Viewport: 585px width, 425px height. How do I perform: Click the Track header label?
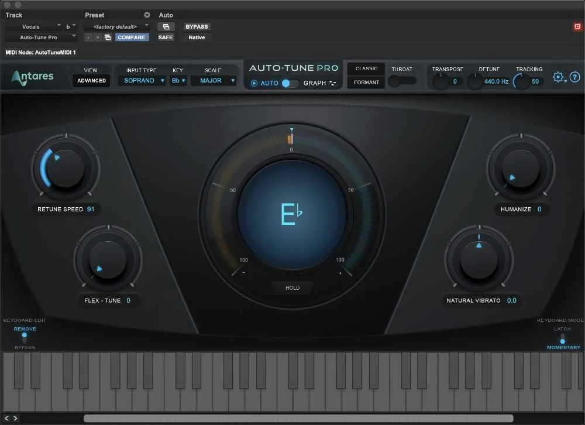14,15
